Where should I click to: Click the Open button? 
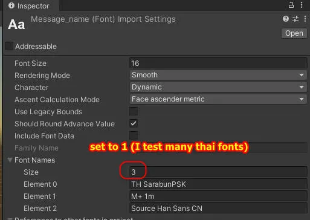[x=294, y=33]
